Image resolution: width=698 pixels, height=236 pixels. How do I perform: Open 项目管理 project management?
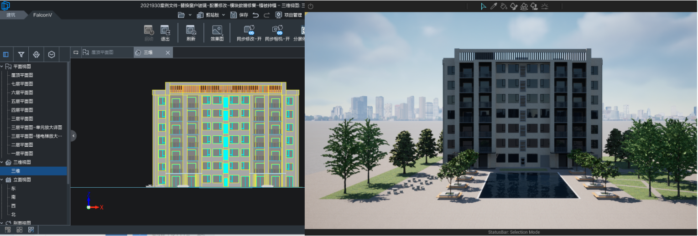click(x=289, y=15)
